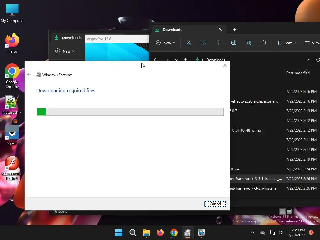Switch Explorer to details view icon

point(282,211)
